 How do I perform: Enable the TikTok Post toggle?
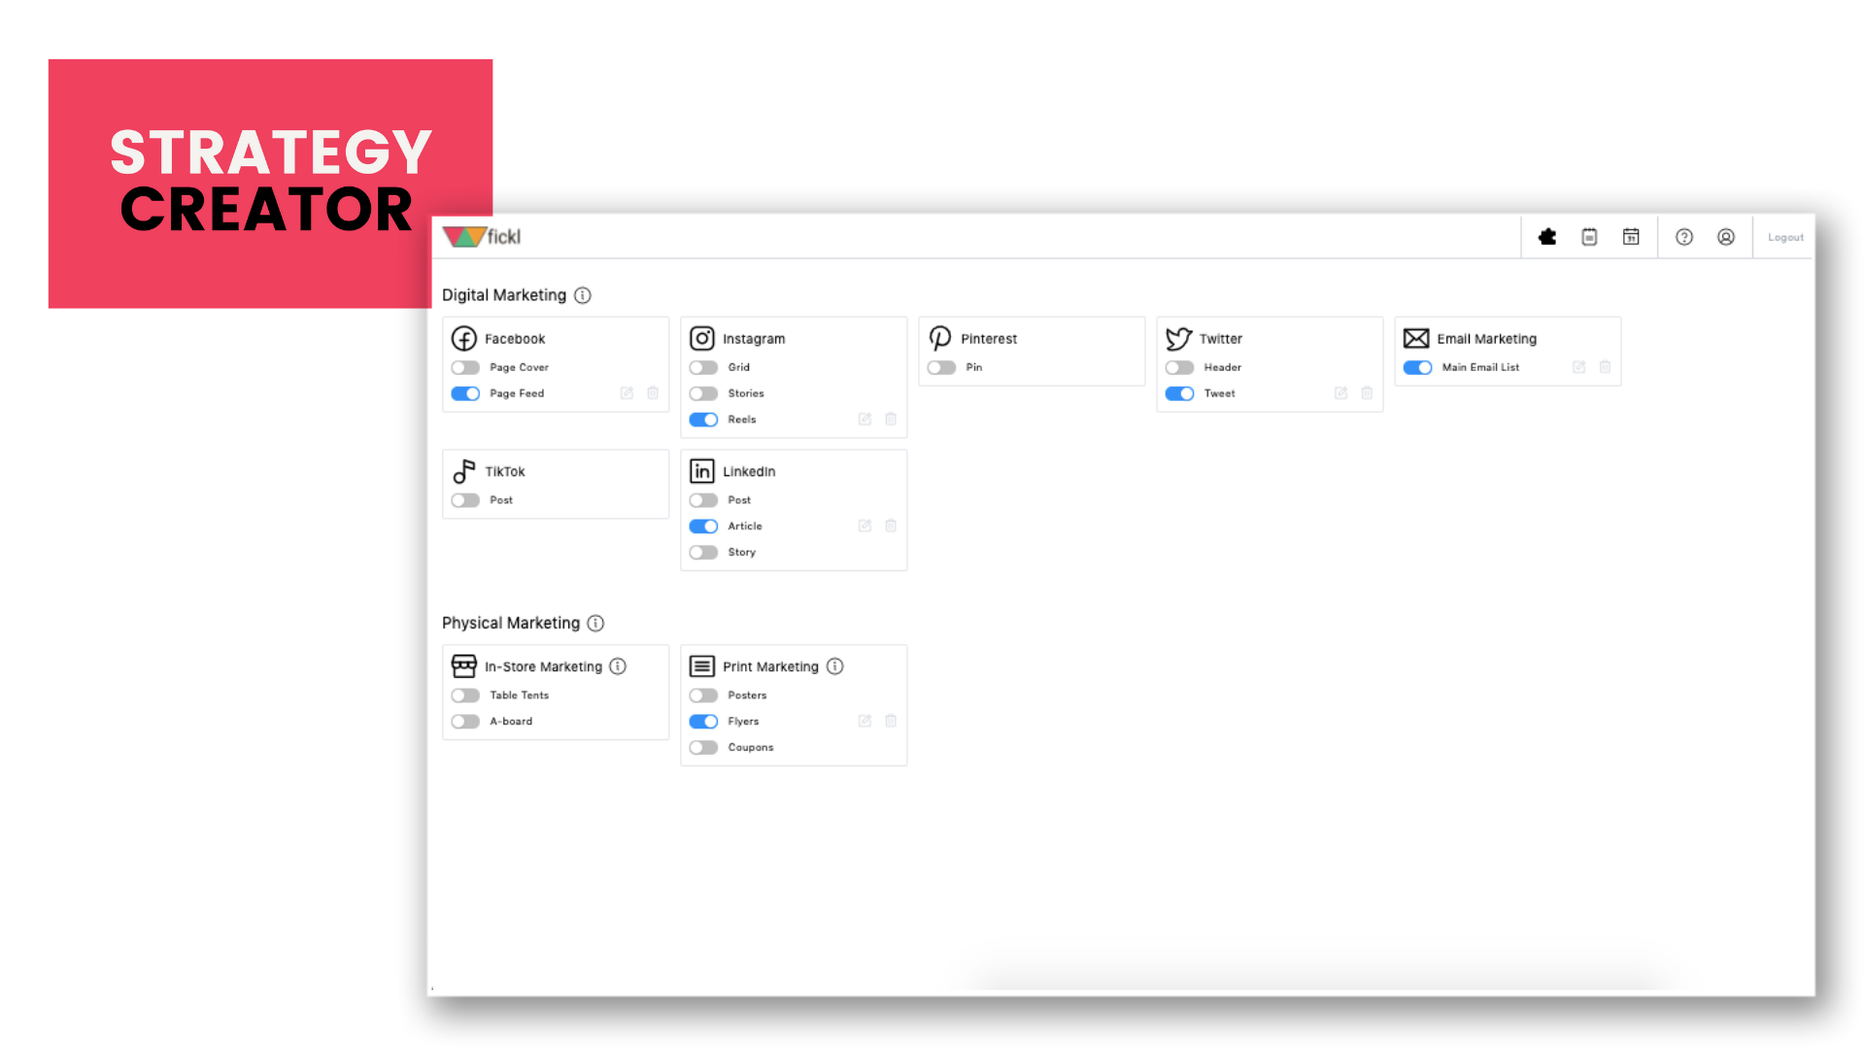tap(464, 499)
